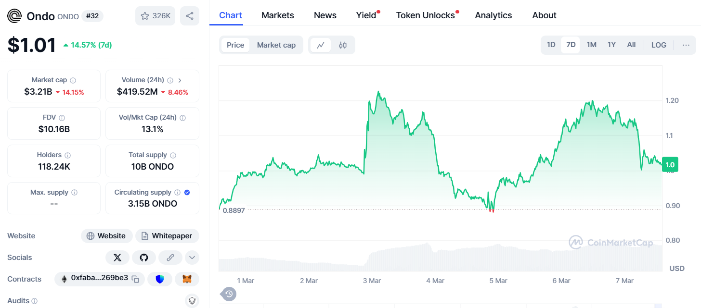The height and width of the screenshot is (308, 701).
Task: Expand more social links chevron
Action: pyautogui.click(x=192, y=258)
